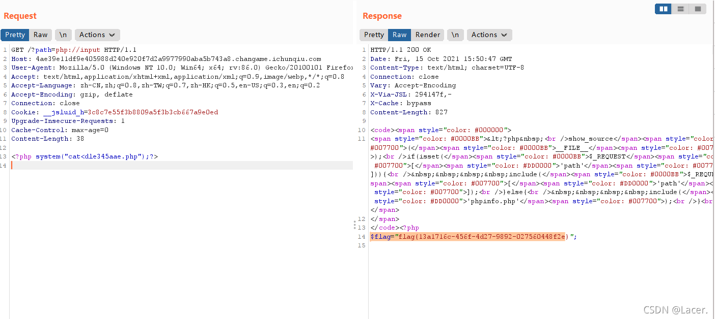Click the php system cat payload line
715x319 pixels.
point(85,156)
